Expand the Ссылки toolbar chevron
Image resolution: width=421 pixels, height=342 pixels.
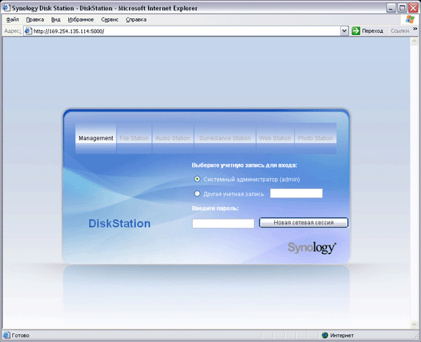pyautogui.click(x=415, y=29)
